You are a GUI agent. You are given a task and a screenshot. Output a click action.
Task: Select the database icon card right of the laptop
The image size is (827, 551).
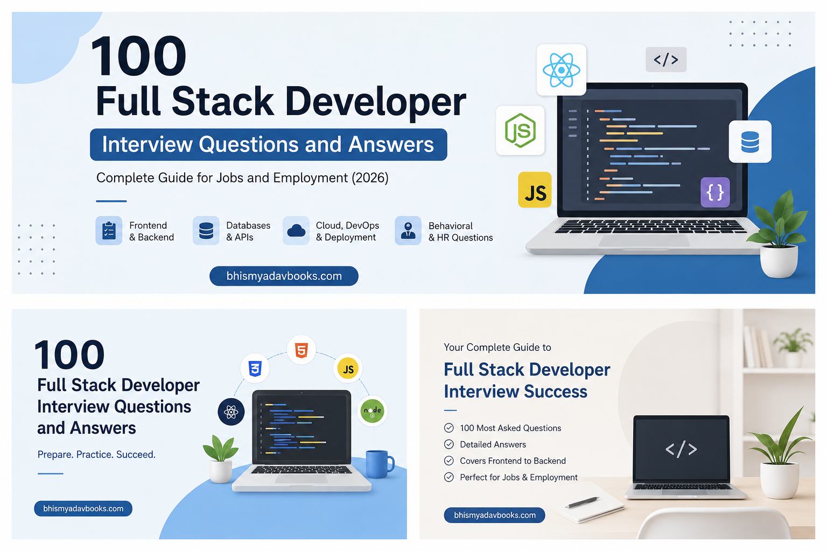tap(750, 142)
